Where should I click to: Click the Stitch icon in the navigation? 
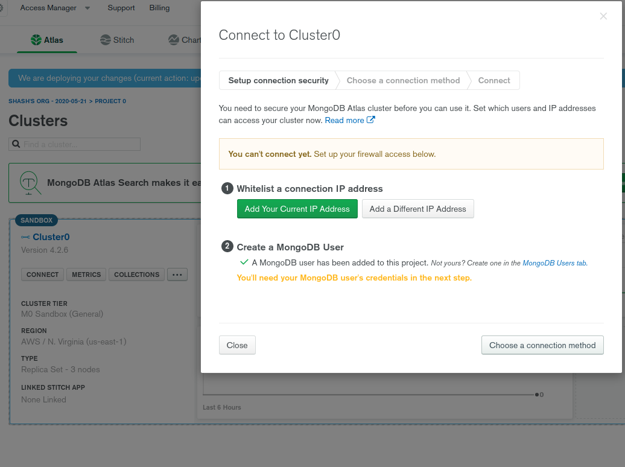[106, 40]
